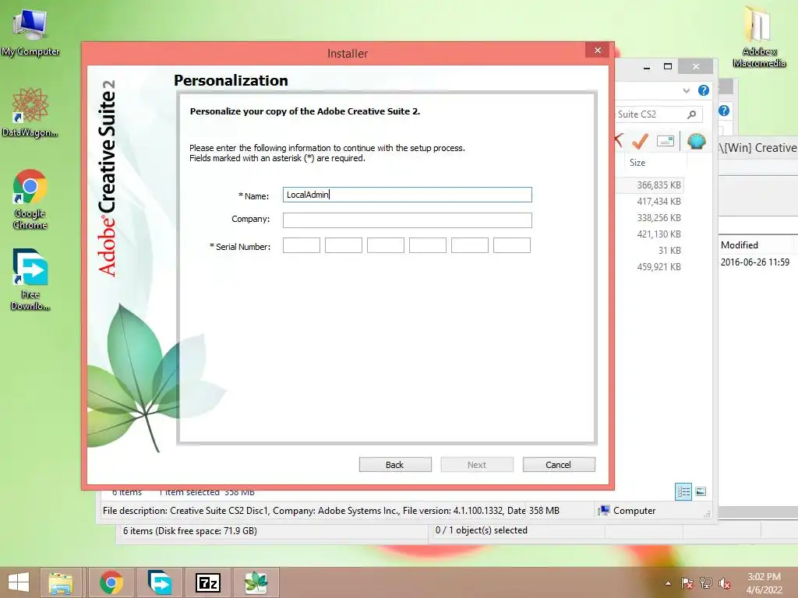Select the 421,130 KB file row
This screenshot has width=798, height=598.
click(650, 234)
